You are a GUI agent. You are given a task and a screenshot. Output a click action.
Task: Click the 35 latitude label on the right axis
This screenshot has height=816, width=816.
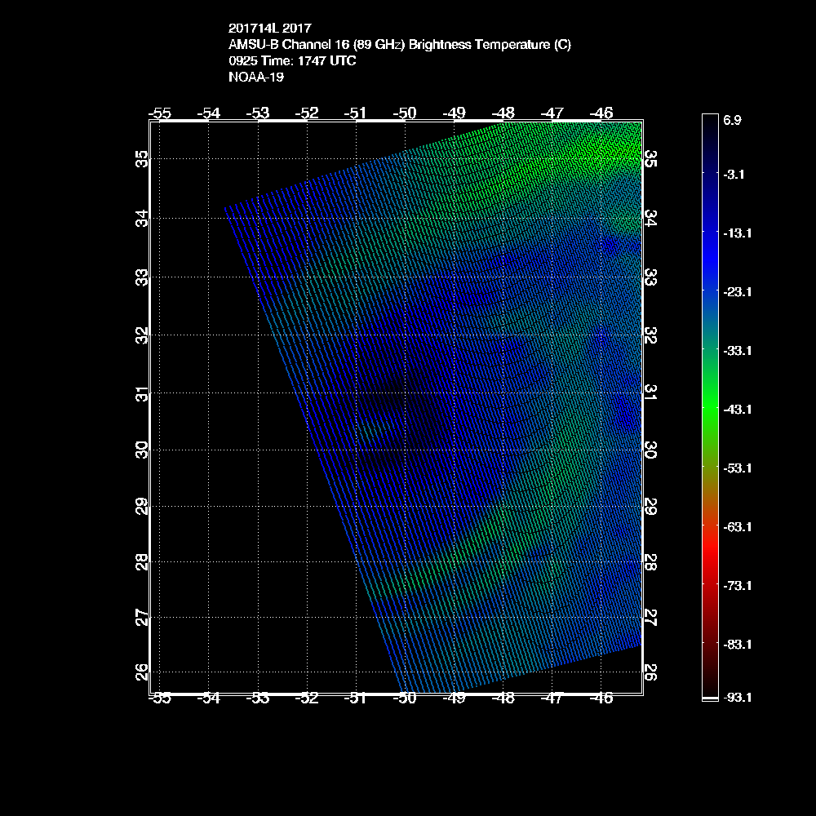point(650,159)
